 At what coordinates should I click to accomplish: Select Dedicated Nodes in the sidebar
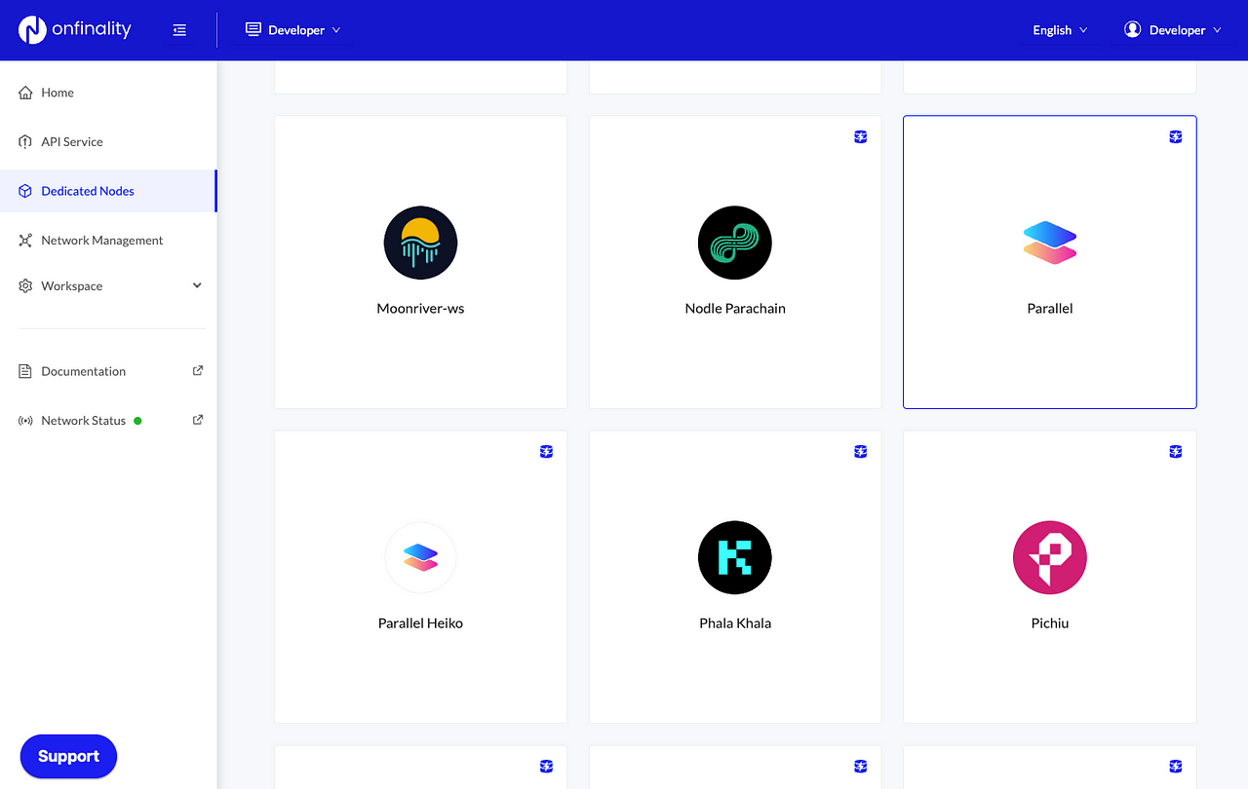pos(108,191)
